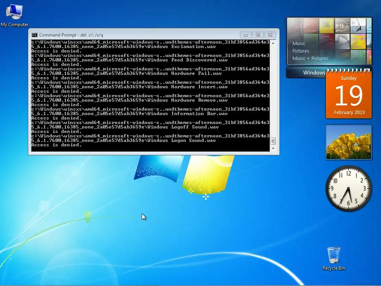Image resolution: width=381 pixels, height=286 pixels.
Task: Select the Recycle Bin desktop icon
Action: [334, 258]
